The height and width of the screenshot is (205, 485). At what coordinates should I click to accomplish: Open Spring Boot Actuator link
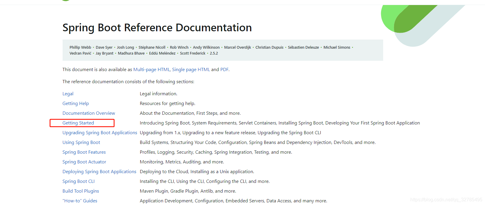pyautogui.click(x=84, y=162)
